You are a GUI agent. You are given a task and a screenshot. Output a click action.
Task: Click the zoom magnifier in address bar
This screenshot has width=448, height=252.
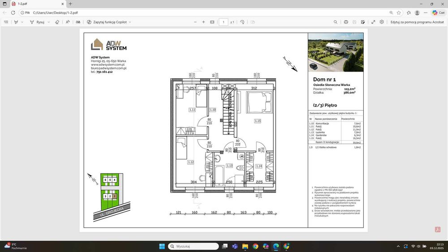[391, 13]
